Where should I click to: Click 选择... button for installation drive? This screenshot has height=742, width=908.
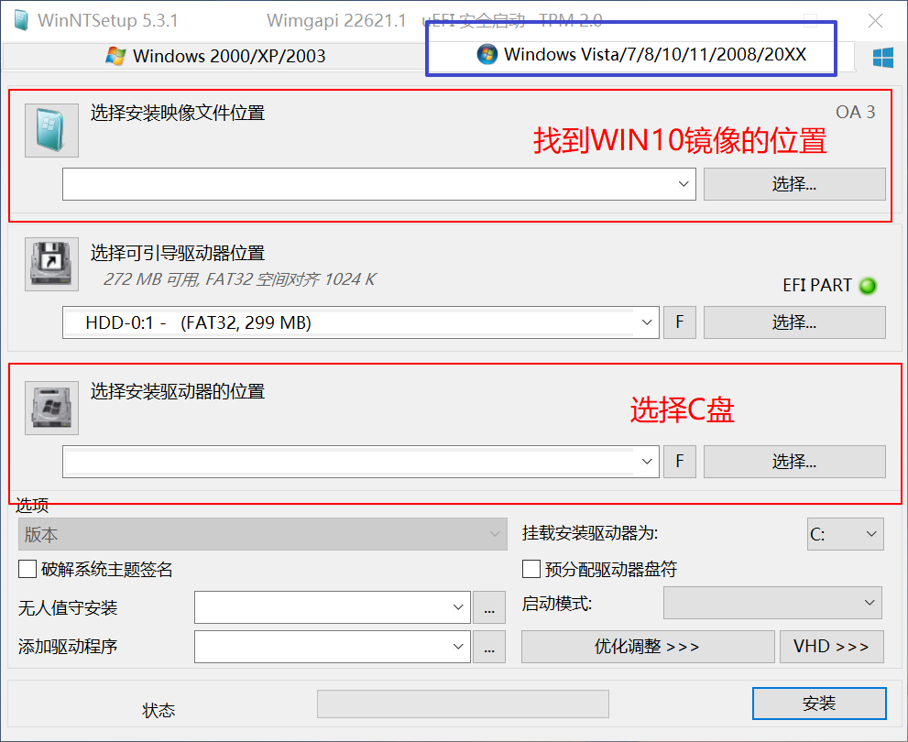(x=793, y=462)
